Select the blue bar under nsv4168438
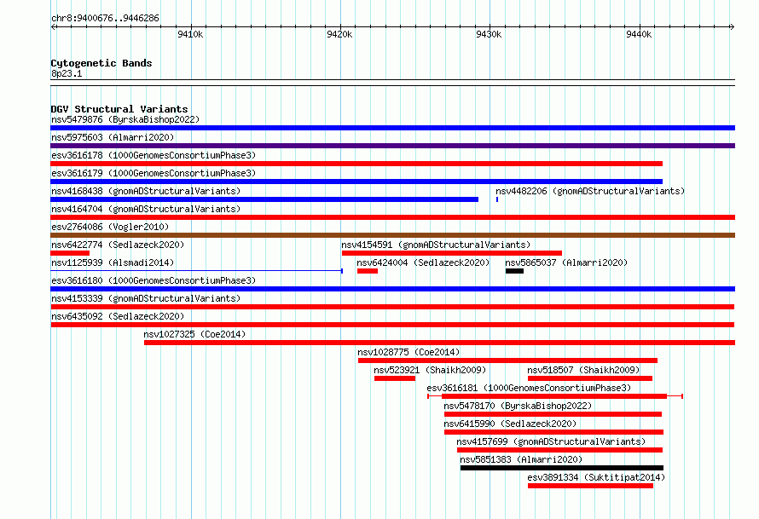Screen dimensions: 759x519 click(x=264, y=199)
